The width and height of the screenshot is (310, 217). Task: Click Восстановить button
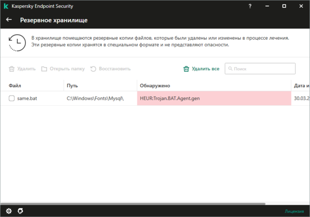(111, 69)
